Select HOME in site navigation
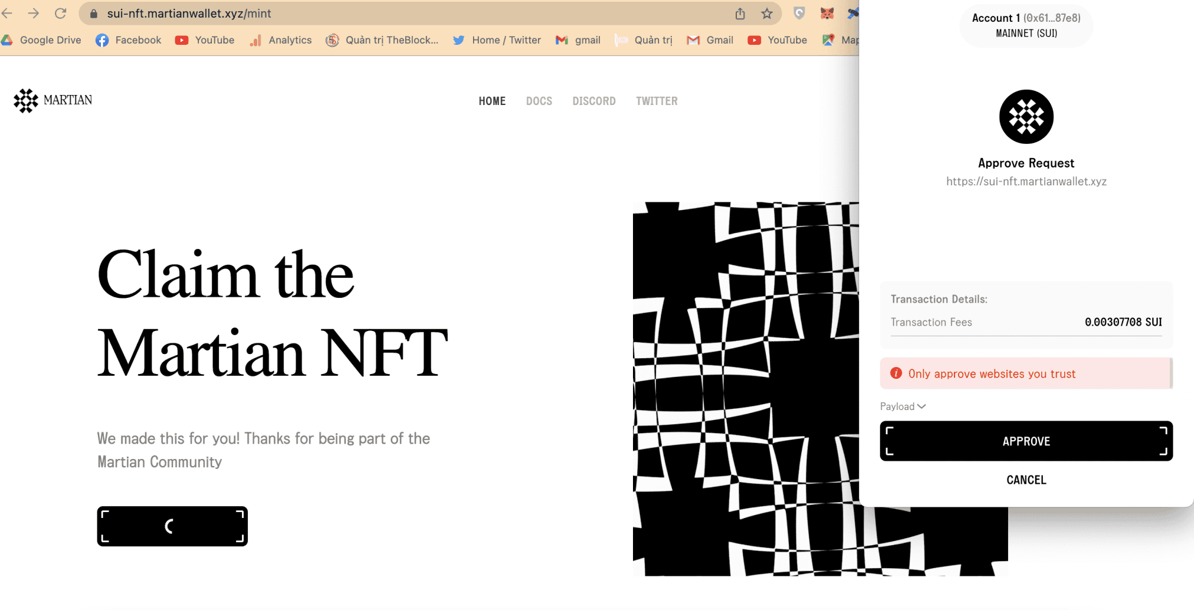 pos(492,101)
